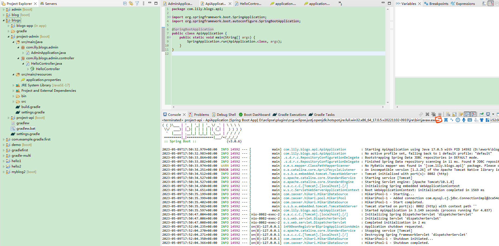
Task: Collapse the src/main/java folder
Action: click(13, 42)
